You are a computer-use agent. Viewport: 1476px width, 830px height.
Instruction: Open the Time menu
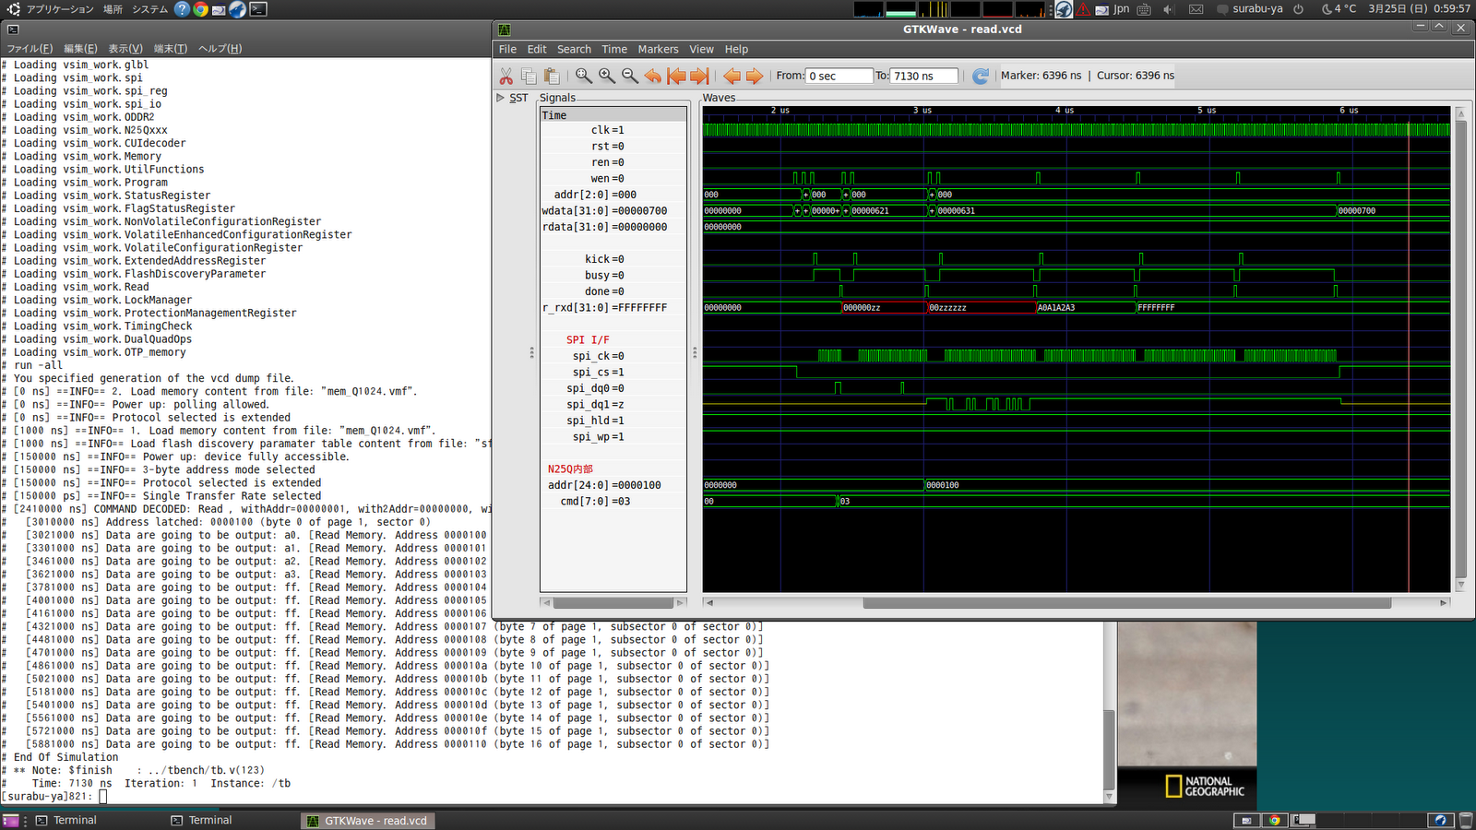[613, 49]
